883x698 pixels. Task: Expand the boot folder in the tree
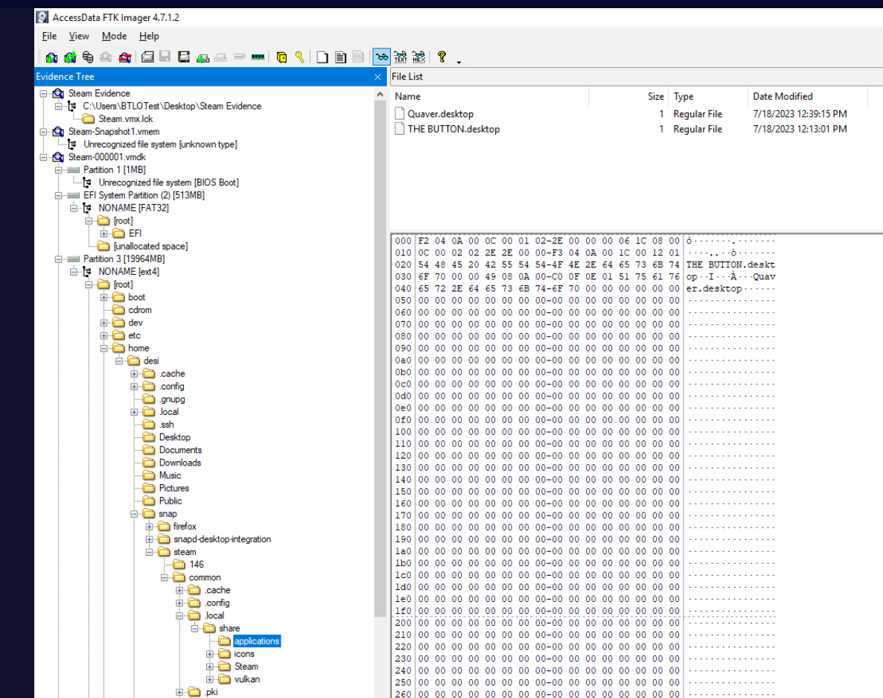coord(105,297)
